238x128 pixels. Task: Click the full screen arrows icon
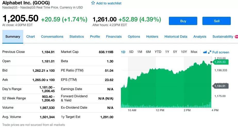tap(210, 52)
